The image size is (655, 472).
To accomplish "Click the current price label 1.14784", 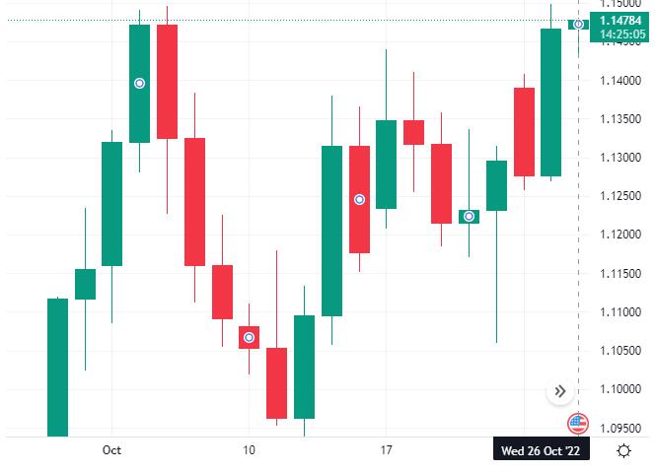I will click(621, 20).
